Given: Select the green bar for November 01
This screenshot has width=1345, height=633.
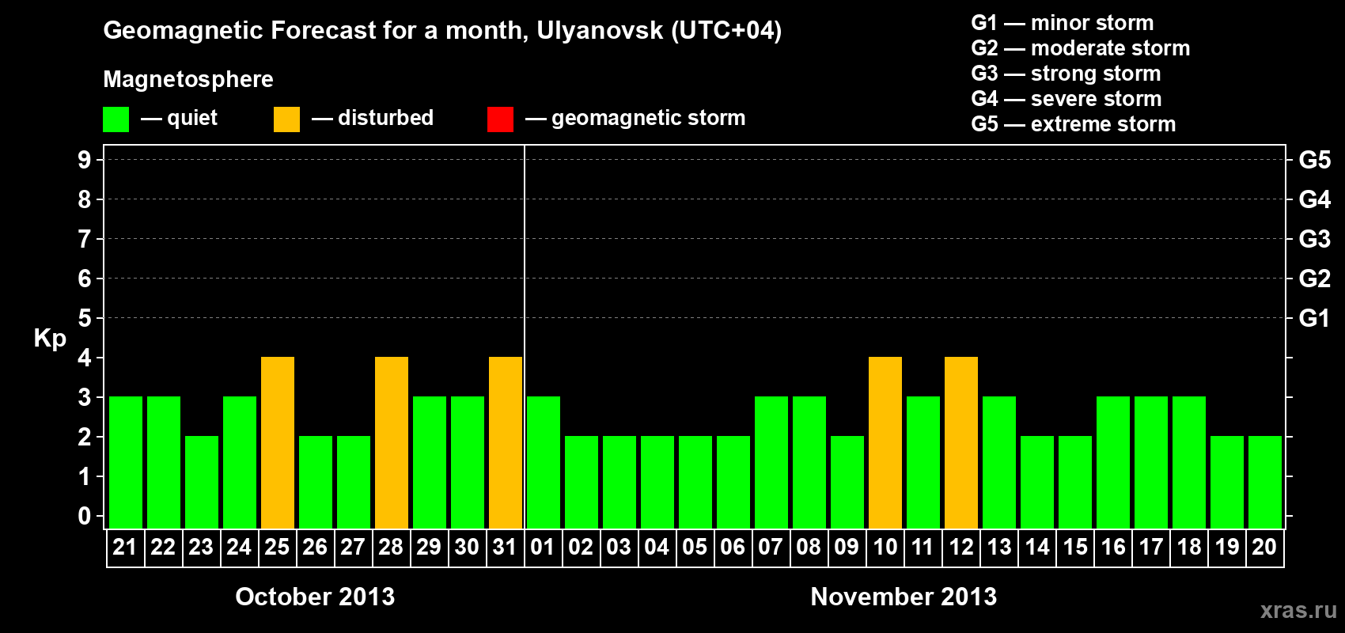Looking at the screenshot, I should 544,463.
